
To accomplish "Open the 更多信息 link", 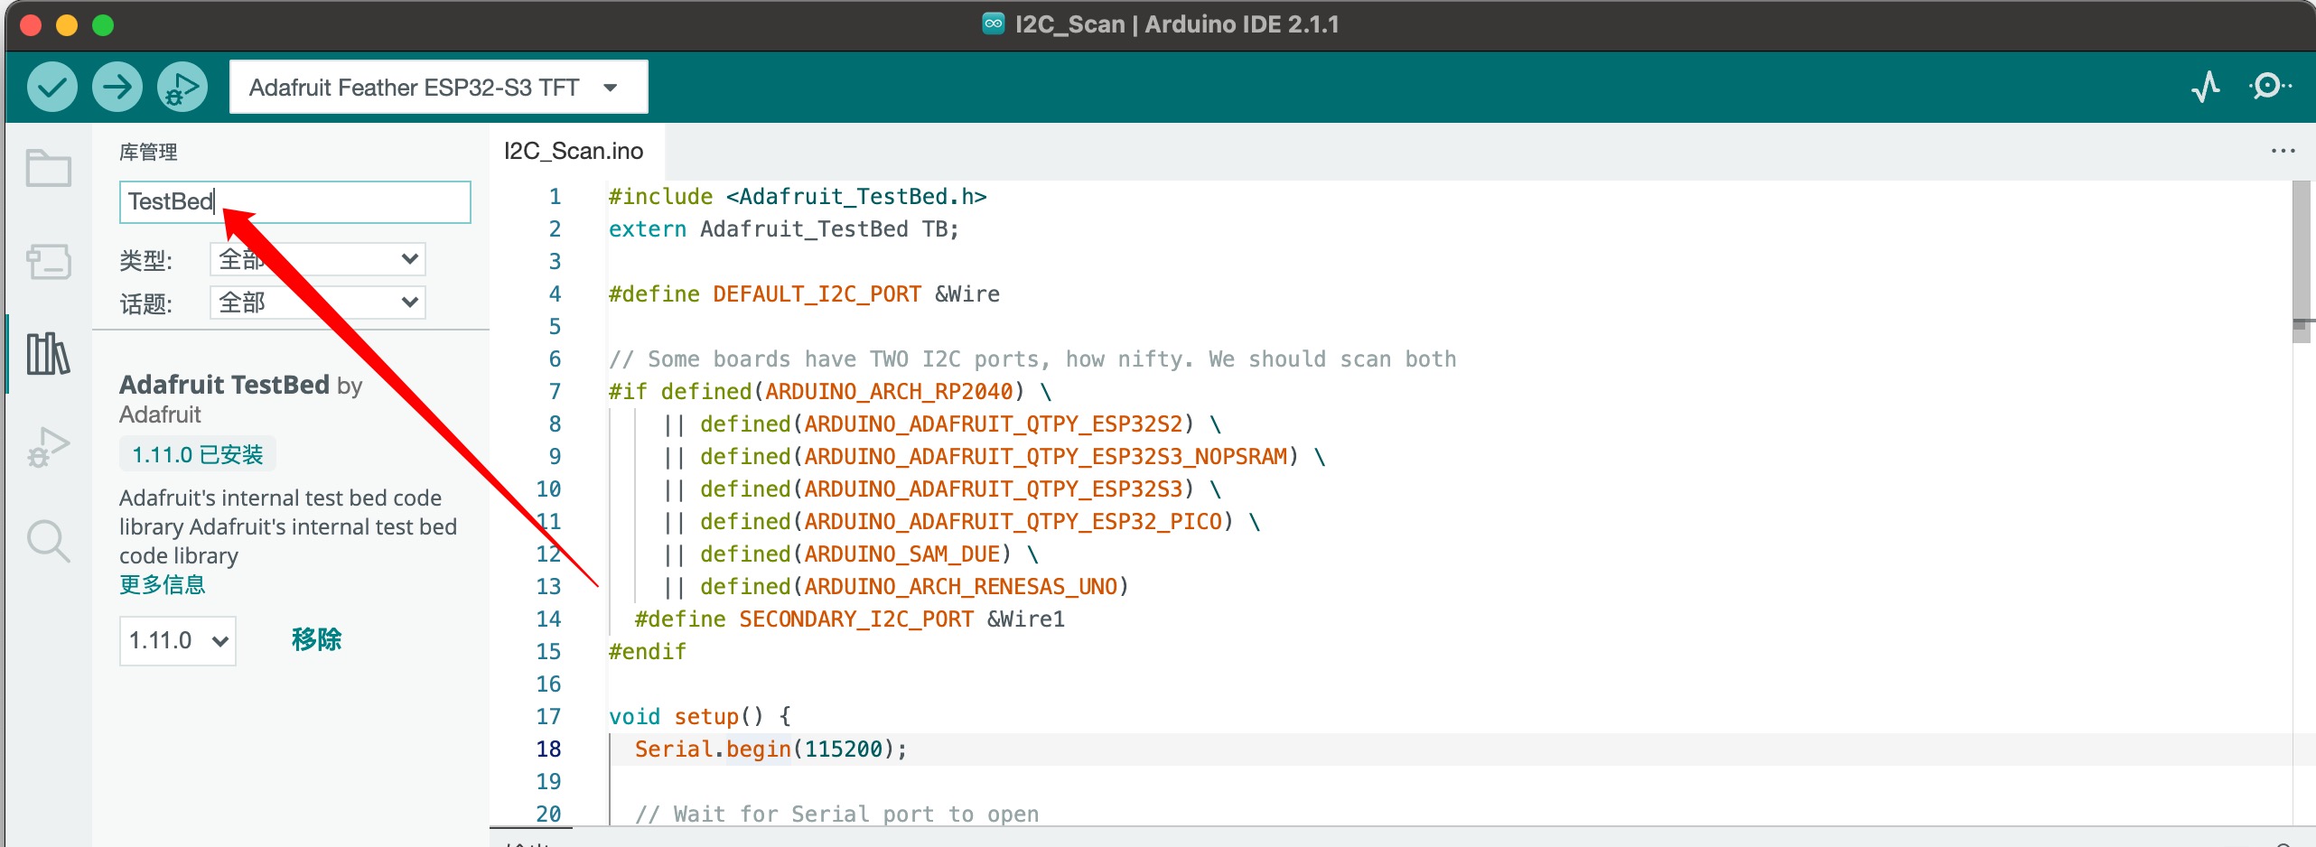I will (x=163, y=585).
